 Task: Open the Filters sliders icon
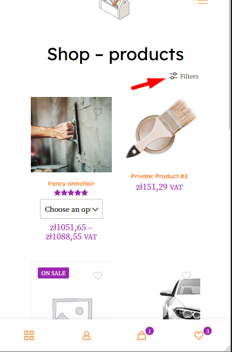point(174,76)
